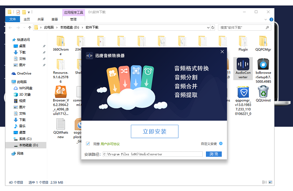Expand breadcrumb arrow after 本地磁盘 (D:)
Viewport: 293px width, 191px height.
(82, 28)
